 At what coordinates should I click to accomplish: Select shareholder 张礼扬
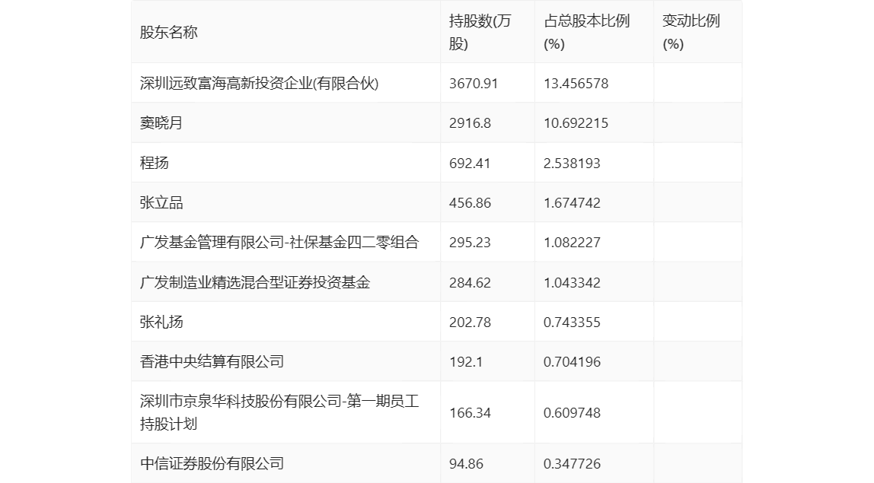[161, 322]
